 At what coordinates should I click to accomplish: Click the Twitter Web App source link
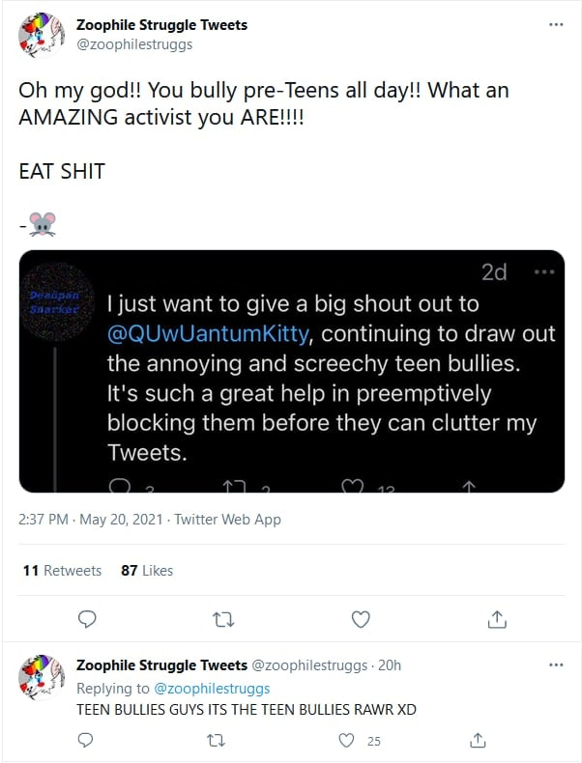click(228, 520)
